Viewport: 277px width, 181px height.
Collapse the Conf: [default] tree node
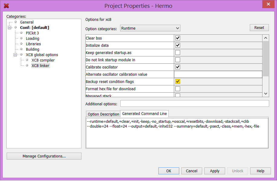point(10,28)
